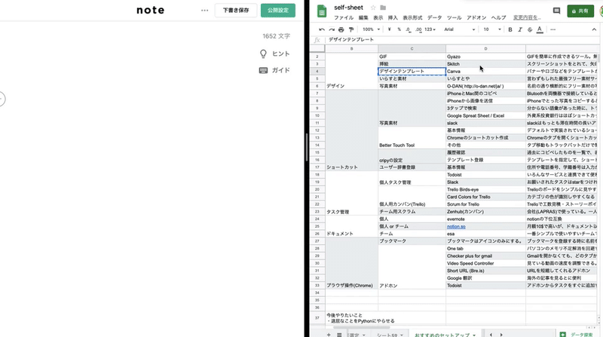Open the all sheets list icon
The image size is (603, 337).
339,335
